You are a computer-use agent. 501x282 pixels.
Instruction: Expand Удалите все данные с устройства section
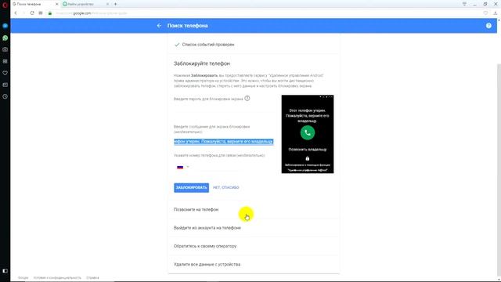(254, 265)
